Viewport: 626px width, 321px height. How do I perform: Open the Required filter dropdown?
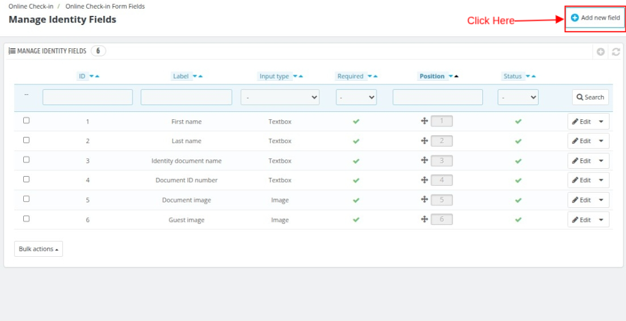356,97
